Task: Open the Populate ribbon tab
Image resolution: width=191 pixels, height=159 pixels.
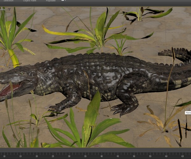Action: click(x=51, y=1)
